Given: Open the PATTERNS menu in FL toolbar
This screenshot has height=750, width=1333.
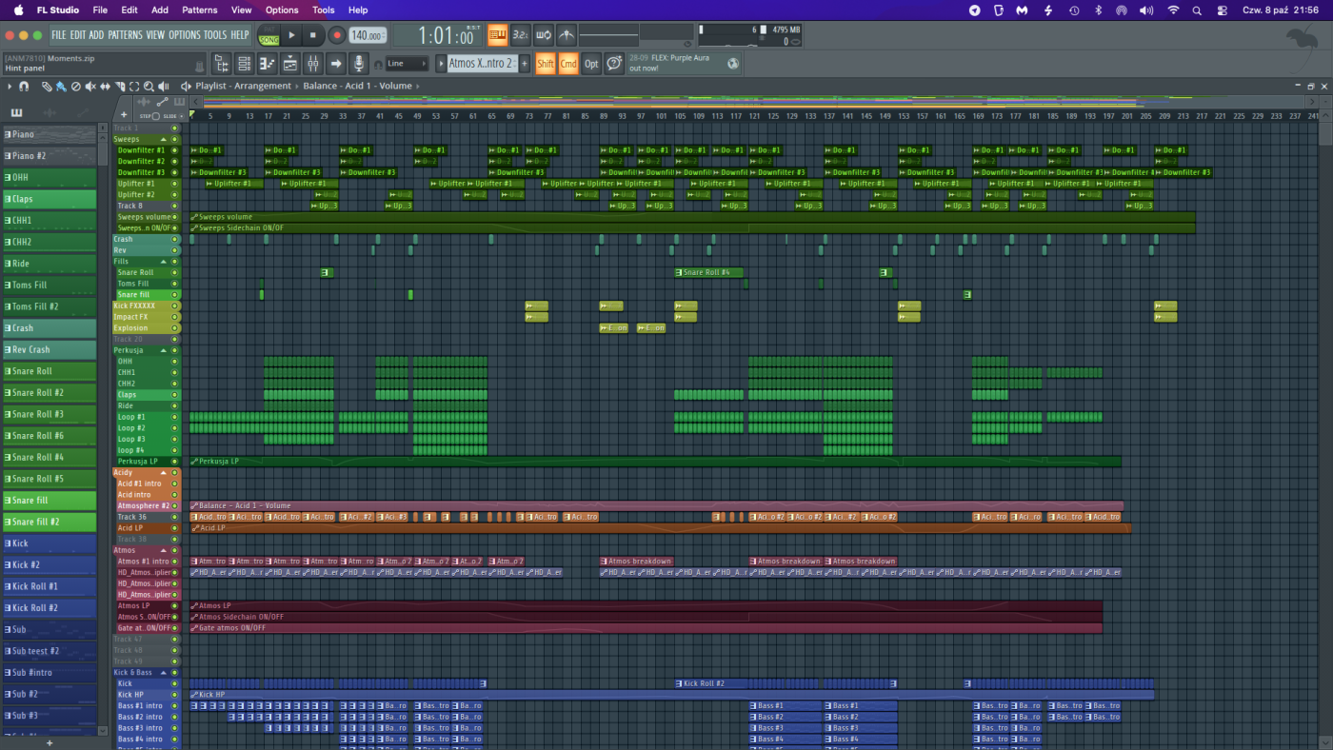Looking at the screenshot, I should pyautogui.click(x=125, y=35).
